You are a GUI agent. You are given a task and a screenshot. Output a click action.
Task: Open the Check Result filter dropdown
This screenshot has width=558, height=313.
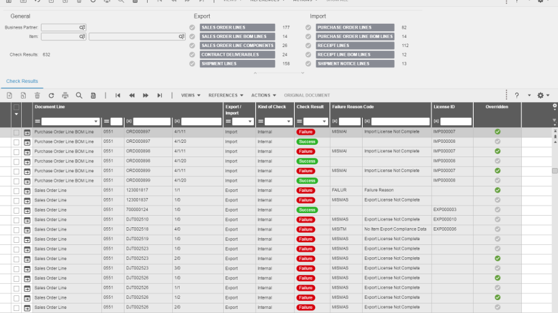tap(324, 122)
